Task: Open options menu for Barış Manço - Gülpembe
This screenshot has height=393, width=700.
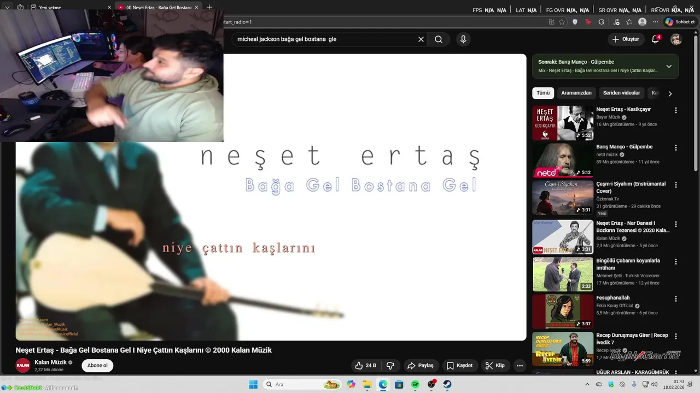Action: 676,148
